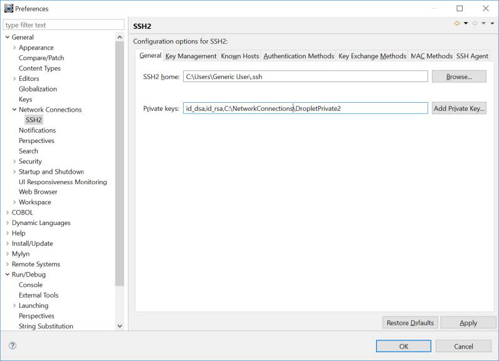
Task: Click the back navigation arrow icon
Action: click(456, 23)
